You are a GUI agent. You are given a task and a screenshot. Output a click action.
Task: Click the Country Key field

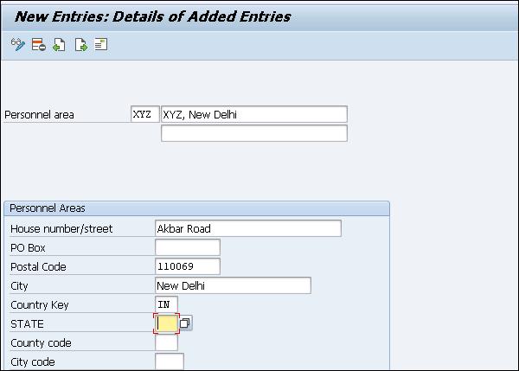click(x=166, y=304)
